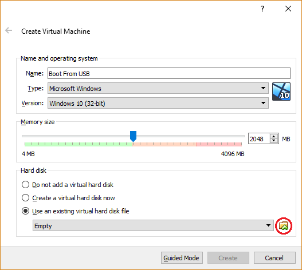Click the Hard disk group label
This screenshot has height=270, width=302.
33,170
